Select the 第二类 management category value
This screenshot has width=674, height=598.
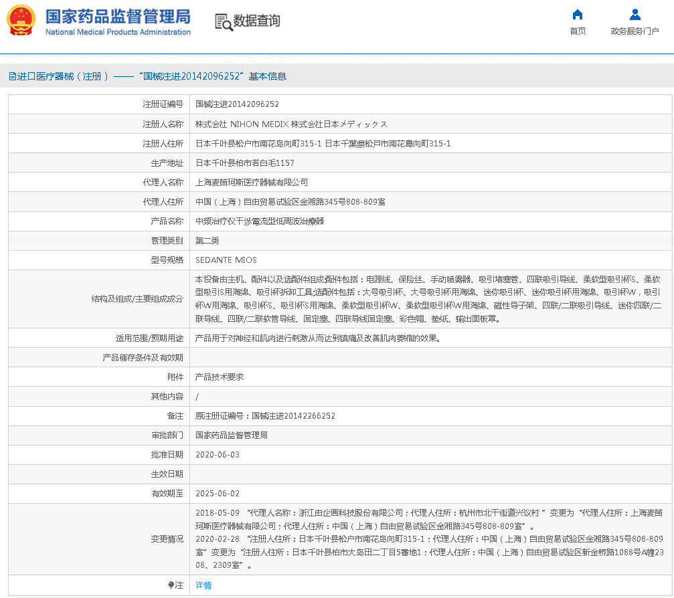207,241
